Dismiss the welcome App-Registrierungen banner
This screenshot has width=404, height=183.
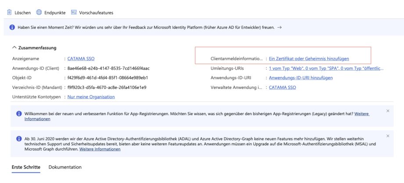point(387,111)
